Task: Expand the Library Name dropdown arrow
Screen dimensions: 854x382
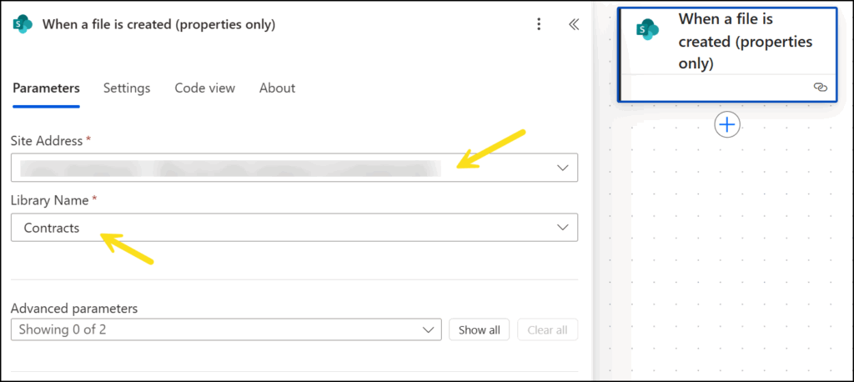Action: 563,228
